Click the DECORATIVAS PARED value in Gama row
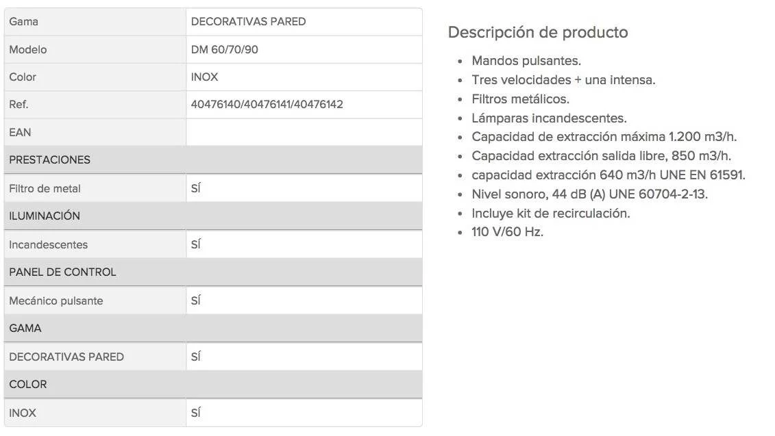The width and height of the screenshot is (775, 436). tap(248, 22)
